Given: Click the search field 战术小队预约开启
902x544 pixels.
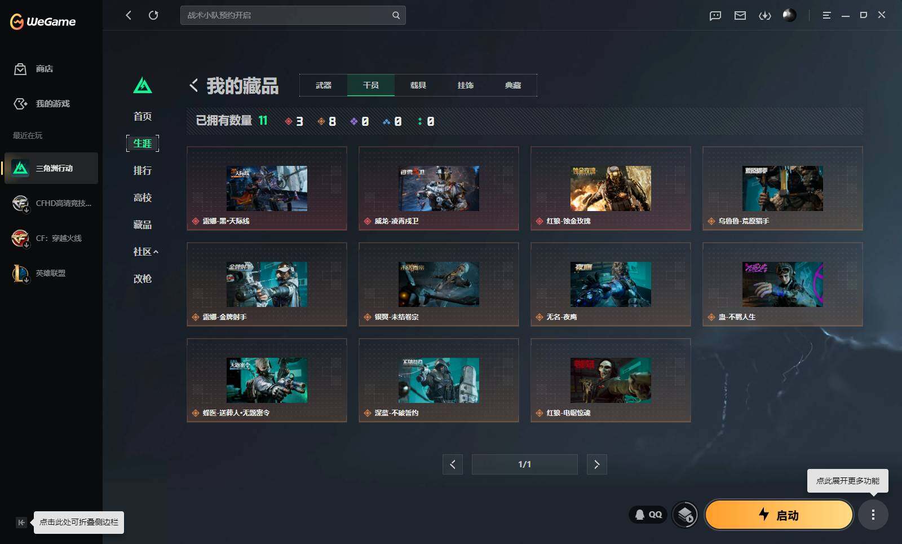Looking at the screenshot, I should click(x=293, y=15).
